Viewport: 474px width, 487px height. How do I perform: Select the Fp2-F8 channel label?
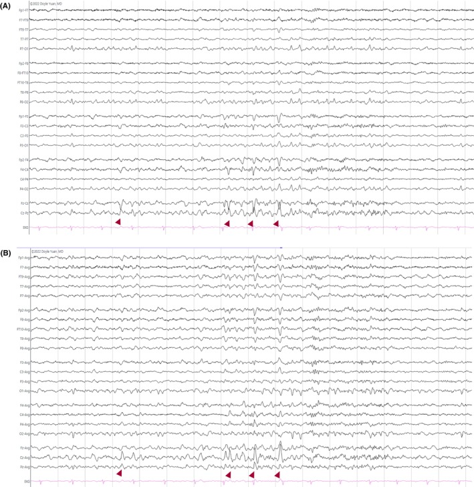pyautogui.click(x=23, y=64)
